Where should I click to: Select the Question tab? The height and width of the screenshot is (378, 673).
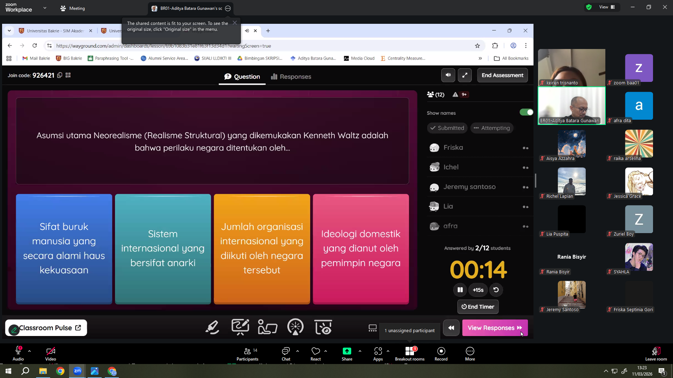[242, 77]
